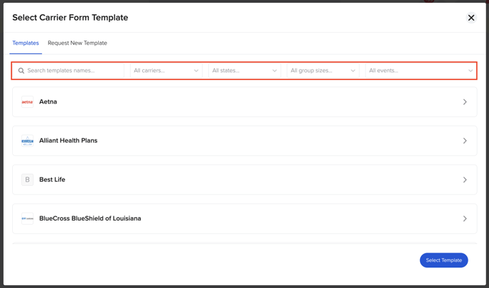Click the BlueCross BlueShield of Louisiana logo
Image resolution: width=489 pixels, height=288 pixels.
click(x=28, y=218)
